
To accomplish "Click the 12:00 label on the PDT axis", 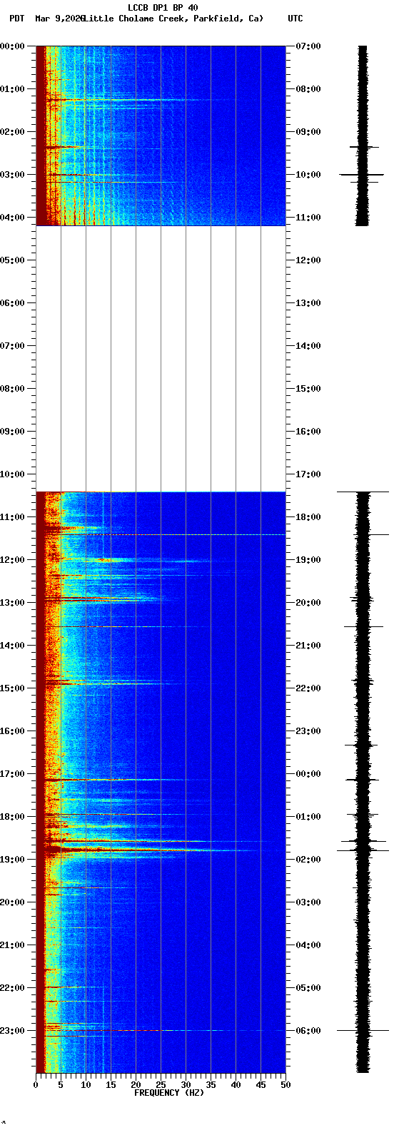I will point(11,559).
